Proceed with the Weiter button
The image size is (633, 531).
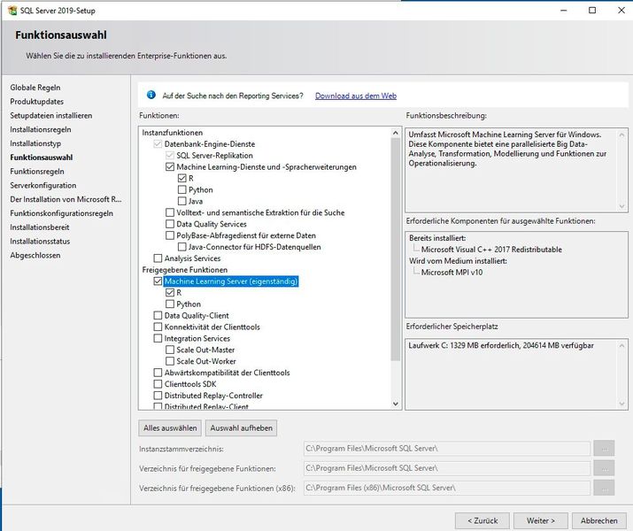[541, 521]
